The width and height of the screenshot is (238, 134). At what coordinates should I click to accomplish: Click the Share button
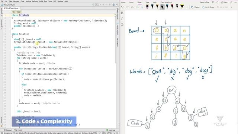[224, 2]
